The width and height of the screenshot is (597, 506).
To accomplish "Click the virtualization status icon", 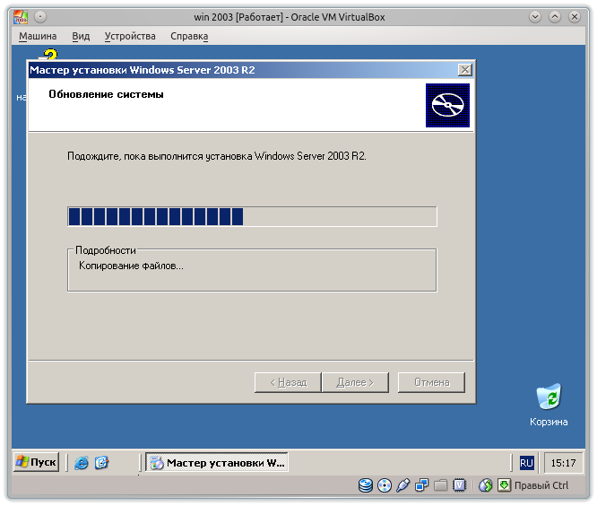I will coord(459,485).
